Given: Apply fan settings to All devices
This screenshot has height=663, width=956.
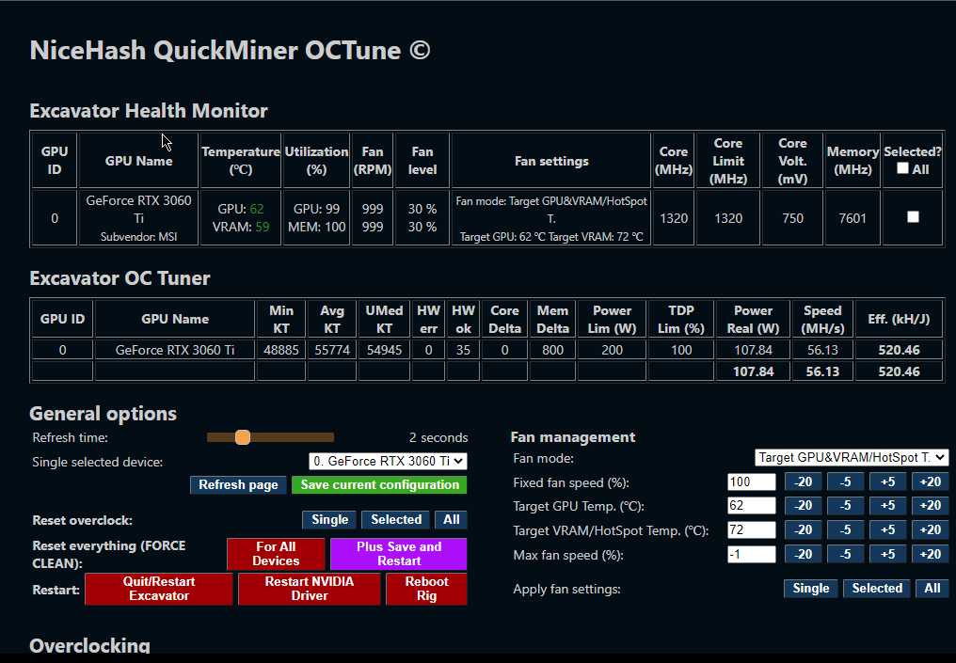Looking at the screenshot, I should click(x=932, y=589).
